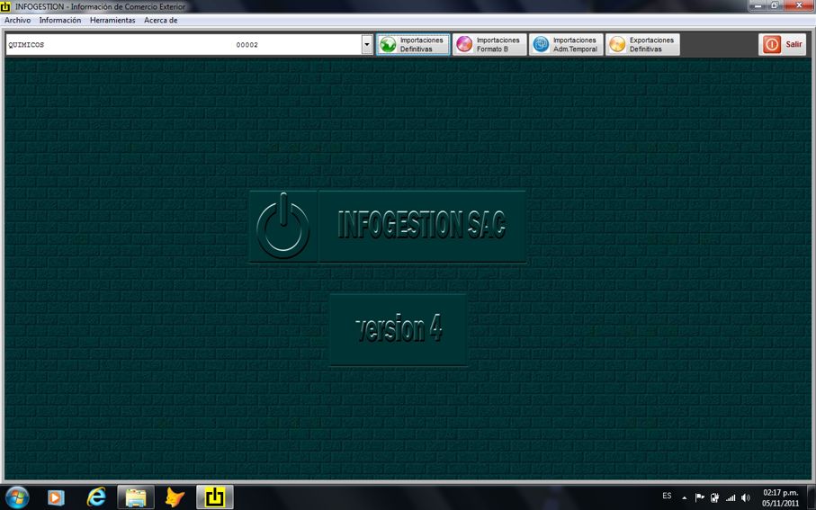Click the power symbol logo panel
Viewport: 816px width, 510px height.
(x=282, y=226)
